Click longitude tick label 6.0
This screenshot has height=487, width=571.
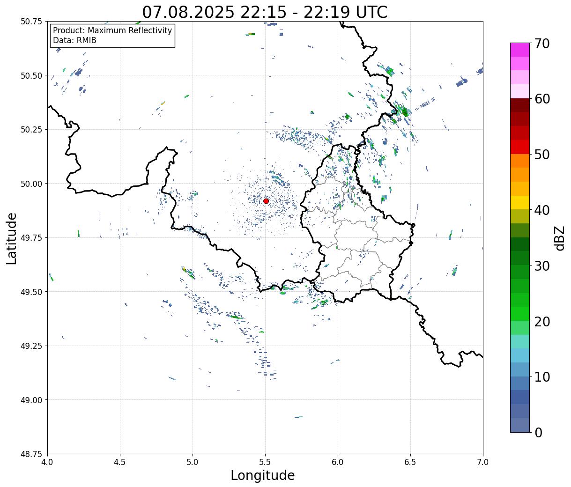click(338, 462)
